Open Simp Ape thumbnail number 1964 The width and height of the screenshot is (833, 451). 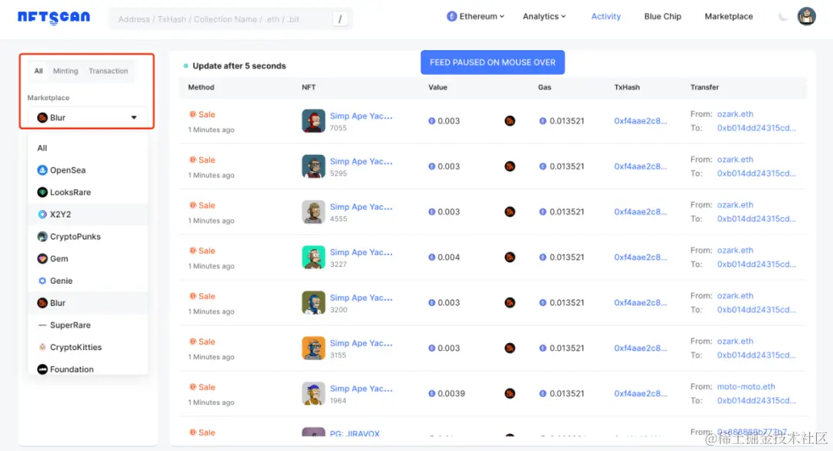coord(313,394)
